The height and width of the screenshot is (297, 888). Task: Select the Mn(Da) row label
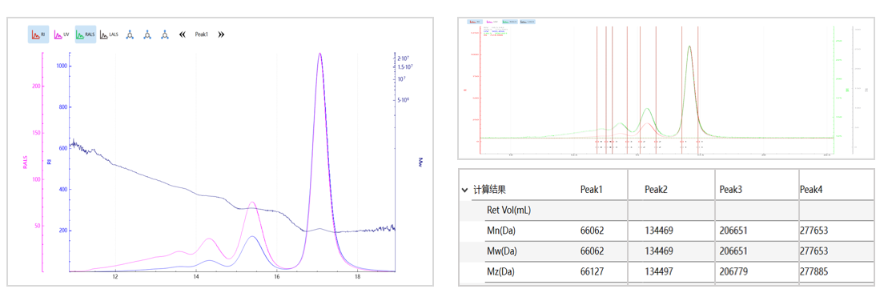[x=501, y=231]
